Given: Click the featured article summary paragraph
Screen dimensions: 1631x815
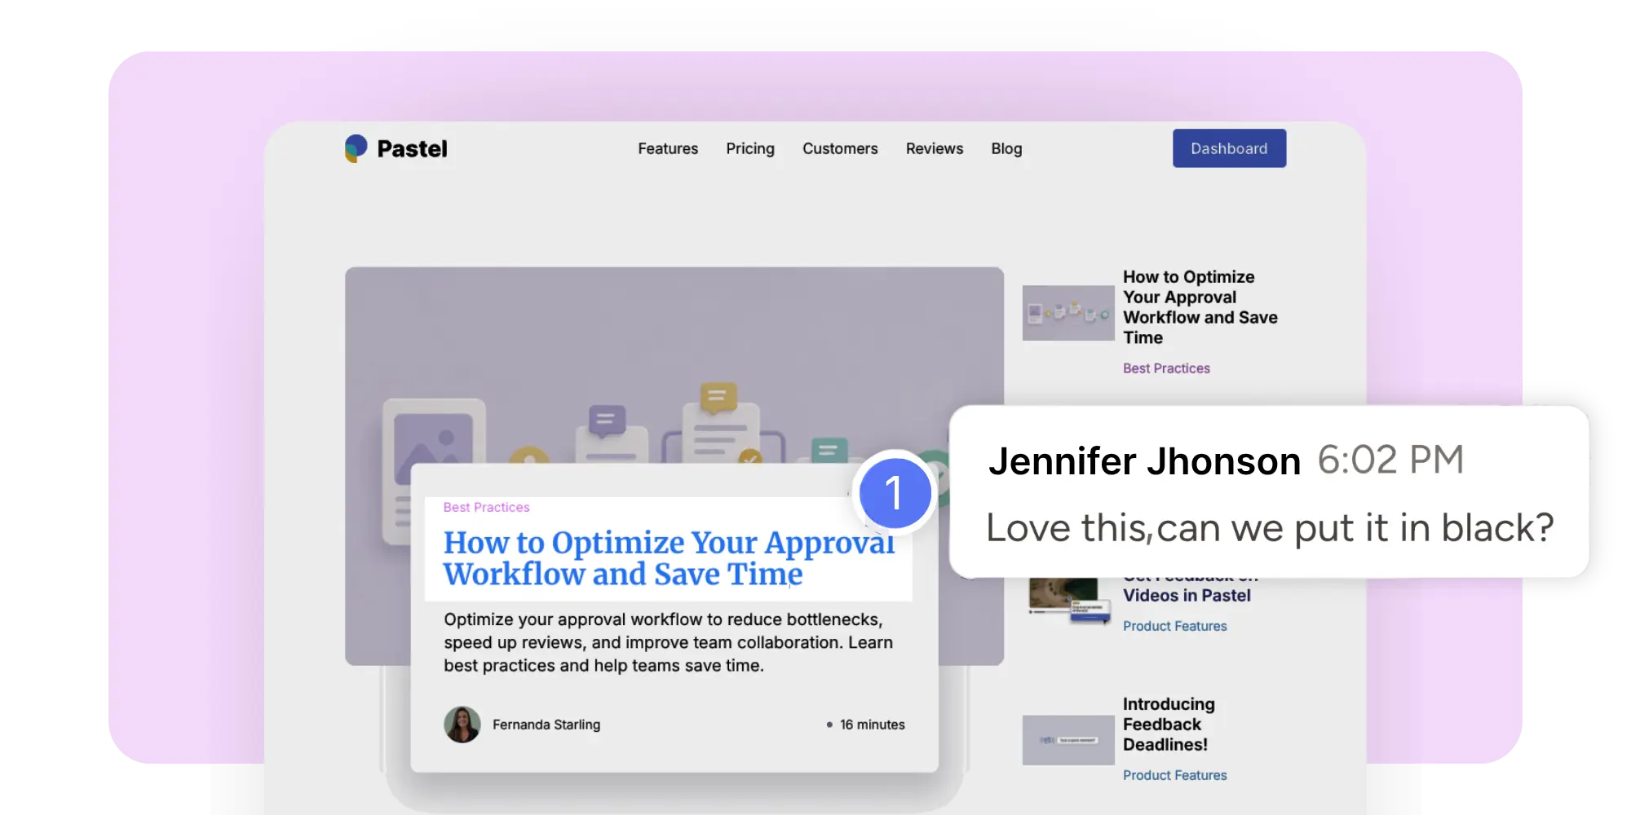Looking at the screenshot, I should click(668, 642).
